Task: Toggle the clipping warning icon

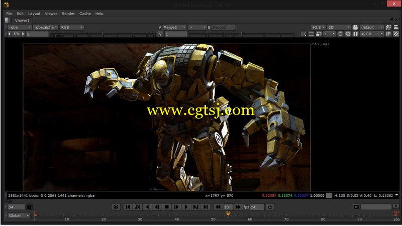Action: tap(304, 34)
